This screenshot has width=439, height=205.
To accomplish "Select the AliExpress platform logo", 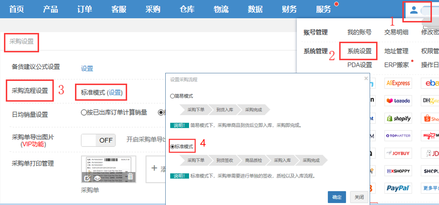I will [398, 83].
